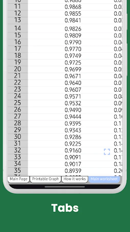This screenshot has height=232, width=130.
Task: Select row header 33
Action: coord(17,158)
